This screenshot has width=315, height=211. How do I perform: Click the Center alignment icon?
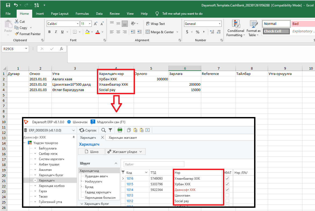(118, 32)
